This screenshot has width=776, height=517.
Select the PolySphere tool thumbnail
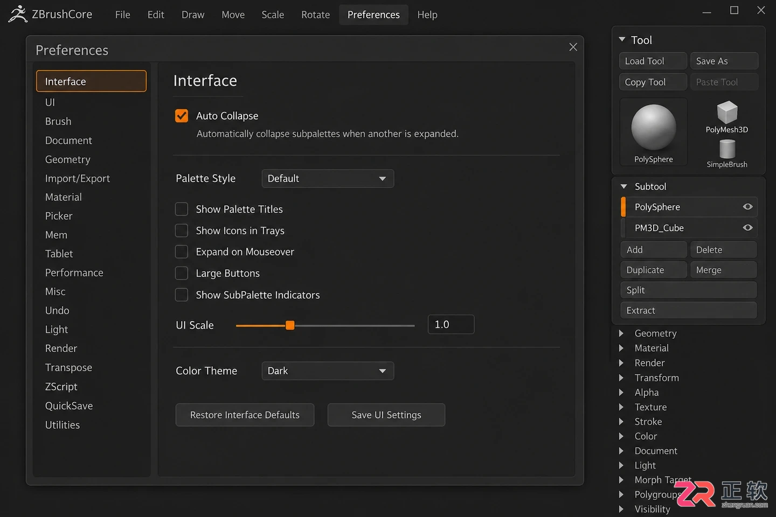tap(654, 131)
